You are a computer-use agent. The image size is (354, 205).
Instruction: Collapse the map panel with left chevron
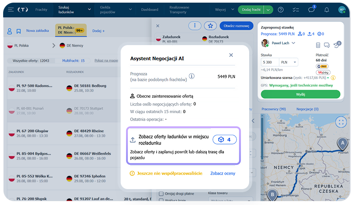(253, 121)
